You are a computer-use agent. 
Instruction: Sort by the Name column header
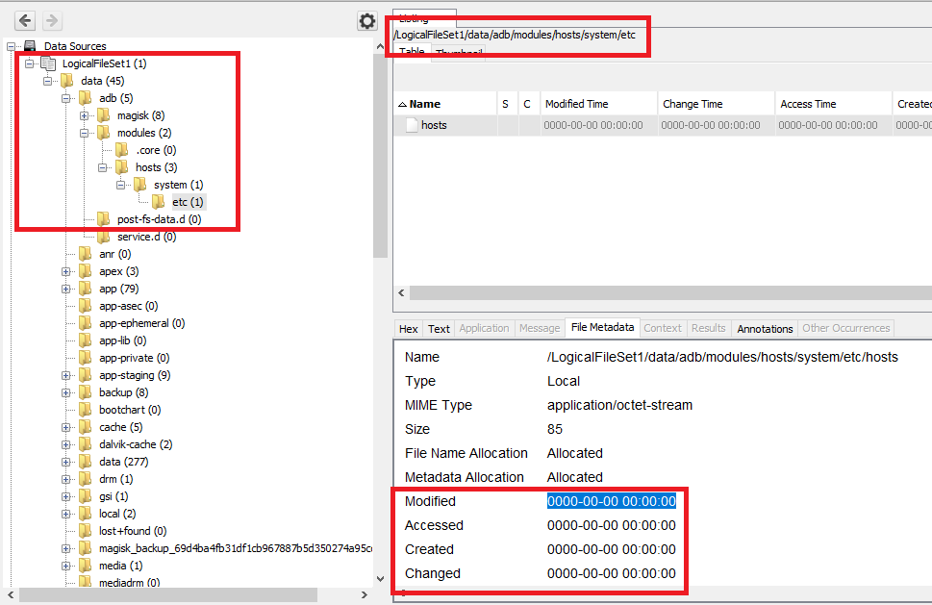click(x=424, y=104)
